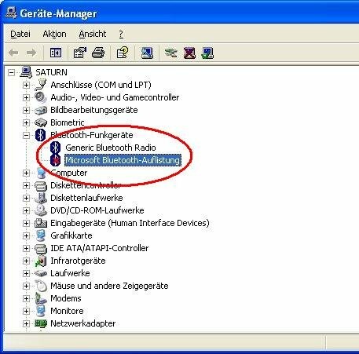
Task: Expand the Biometric node
Action: (26, 122)
